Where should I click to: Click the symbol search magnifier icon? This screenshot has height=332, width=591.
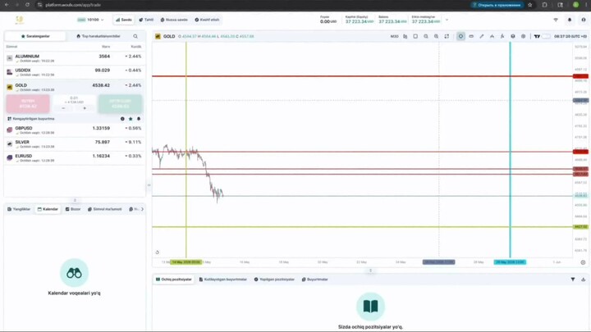[x=135, y=36]
